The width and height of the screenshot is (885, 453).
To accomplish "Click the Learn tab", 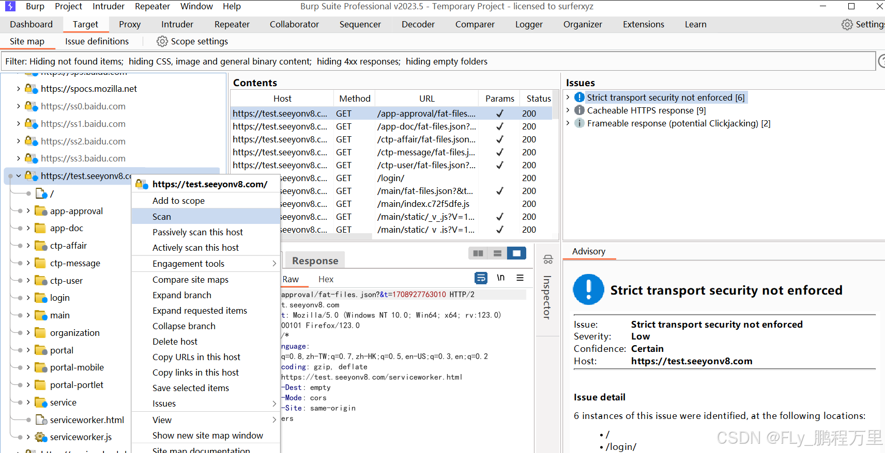I will (x=695, y=24).
